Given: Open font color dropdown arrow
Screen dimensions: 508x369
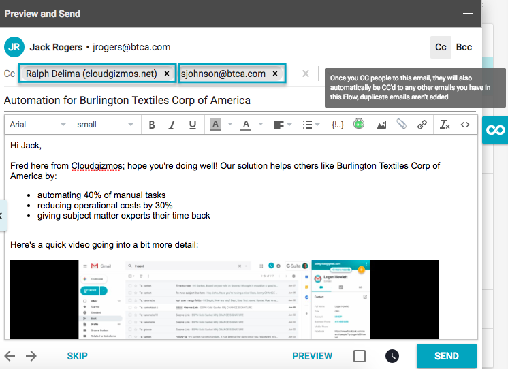Looking at the screenshot, I should pos(261,124).
